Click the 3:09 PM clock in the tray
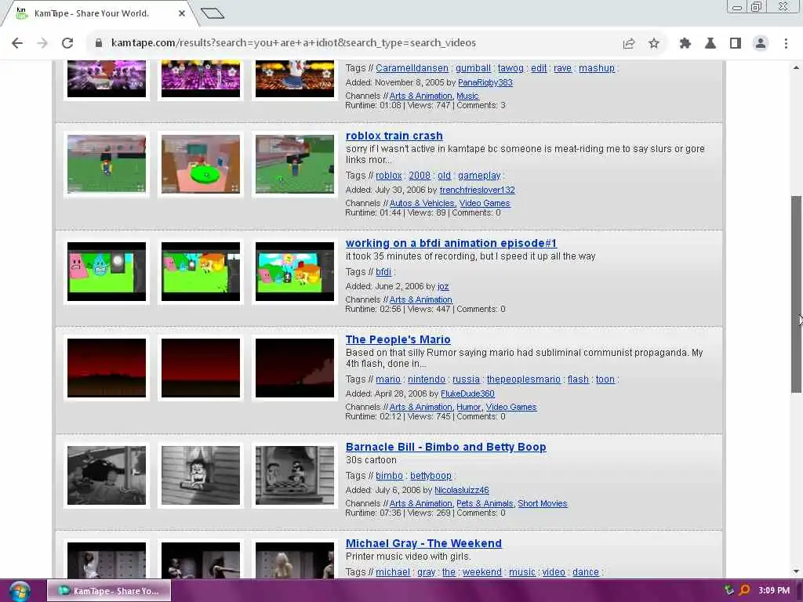Screen dimensions: 803x602 tap(774, 590)
